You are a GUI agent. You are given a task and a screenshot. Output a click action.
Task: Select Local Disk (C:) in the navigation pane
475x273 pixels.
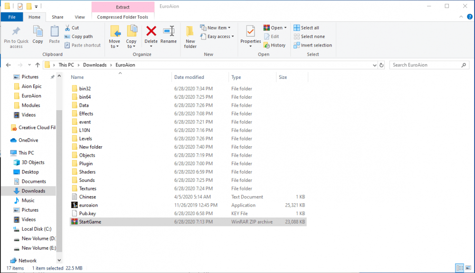tap(36, 229)
